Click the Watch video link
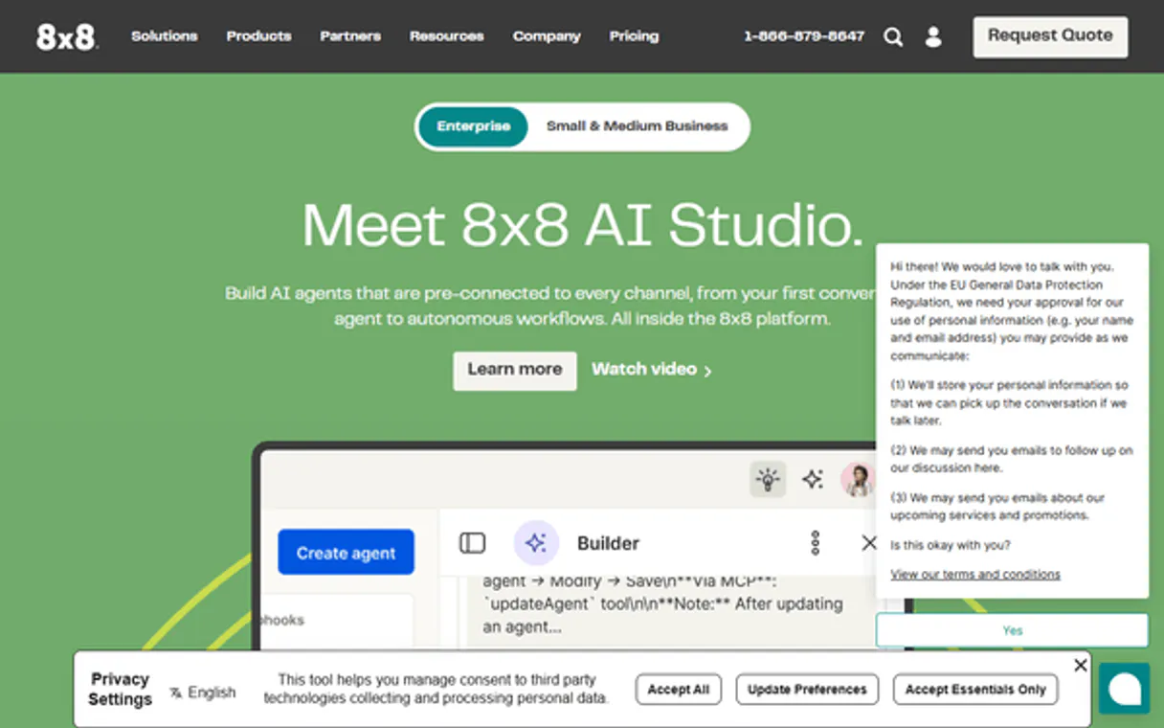Screen dimensions: 1164x728 click(652, 370)
